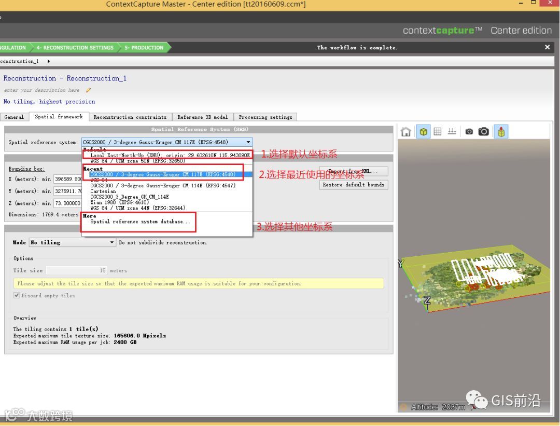This screenshot has height=426, width=560.
Task: Open the Reconstruction constraints tab
Action: (130, 117)
